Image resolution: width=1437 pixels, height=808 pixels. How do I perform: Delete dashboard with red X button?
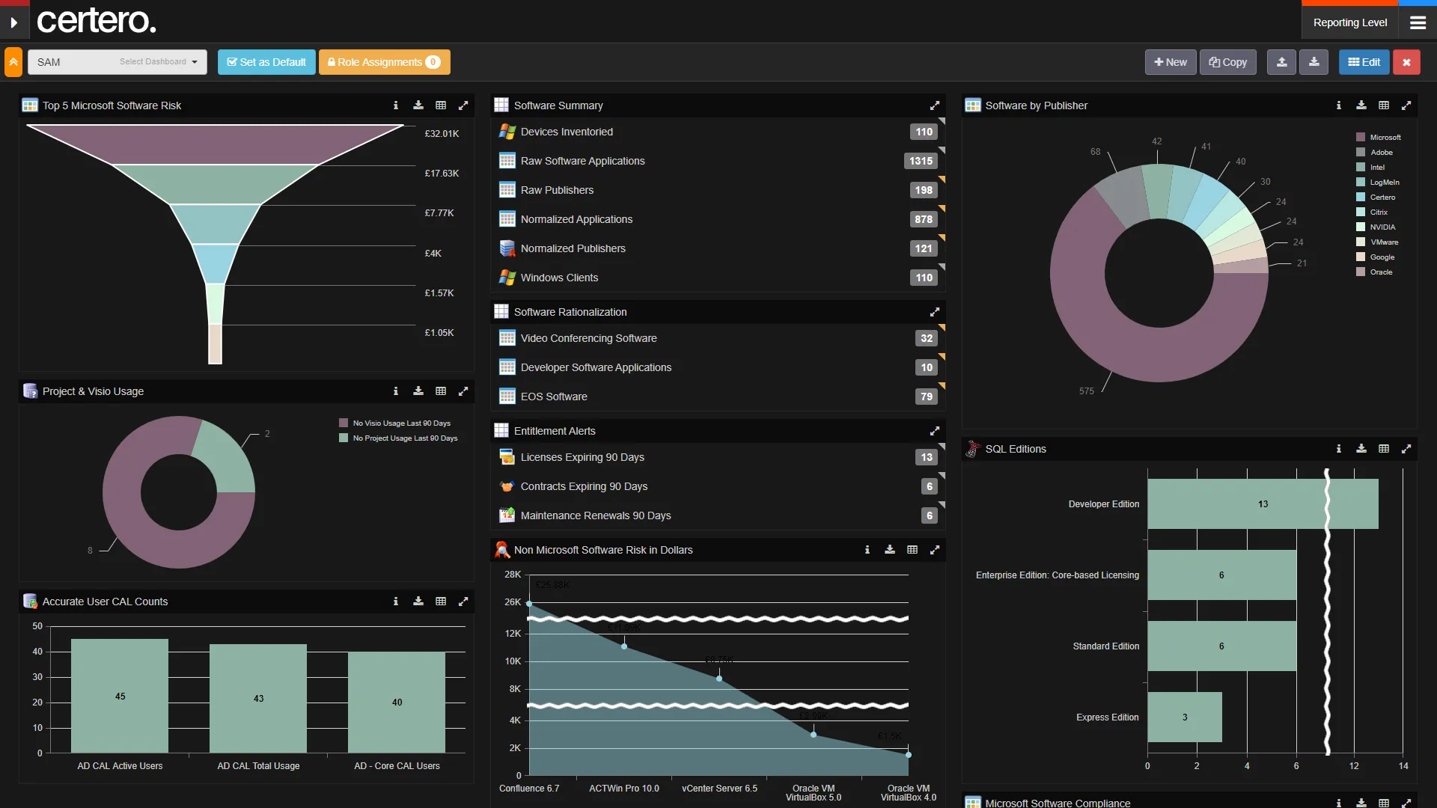click(1406, 62)
